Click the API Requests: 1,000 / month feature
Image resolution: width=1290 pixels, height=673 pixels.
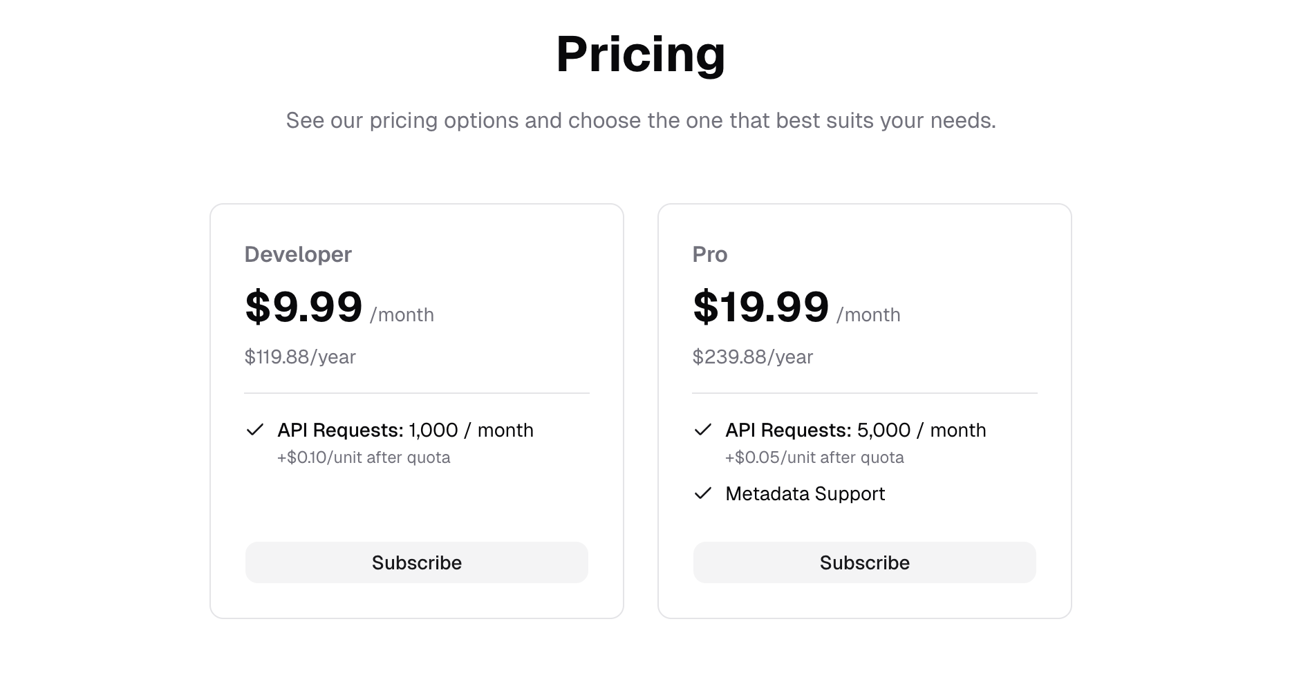tap(405, 430)
